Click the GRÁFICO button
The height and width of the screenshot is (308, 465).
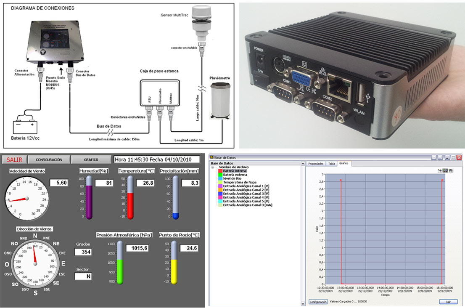pos(91,160)
